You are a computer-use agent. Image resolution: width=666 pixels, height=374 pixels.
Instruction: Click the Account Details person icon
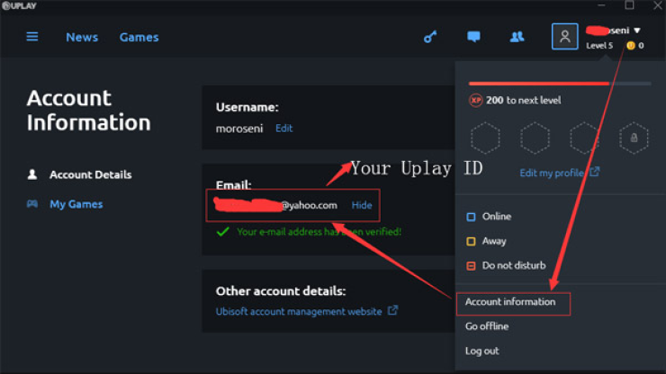point(32,174)
